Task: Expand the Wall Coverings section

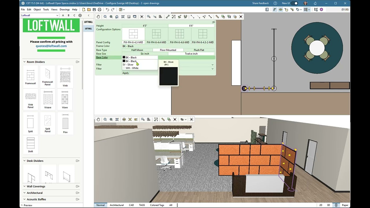Action: 24,186
